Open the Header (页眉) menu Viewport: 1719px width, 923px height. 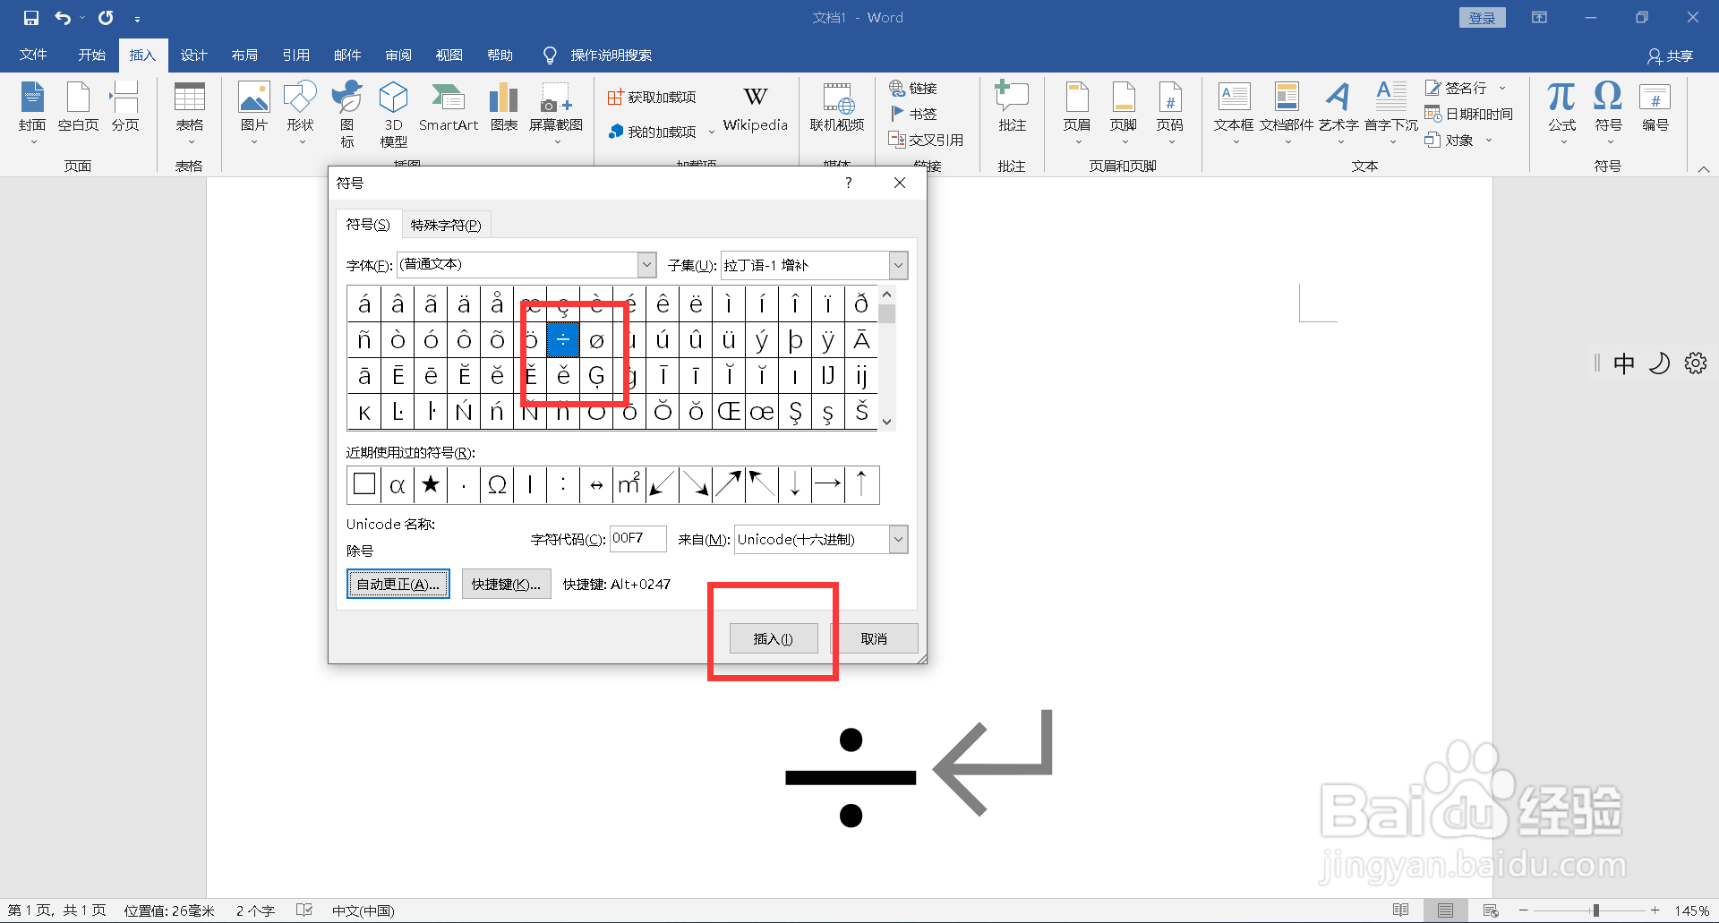(1077, 112)
